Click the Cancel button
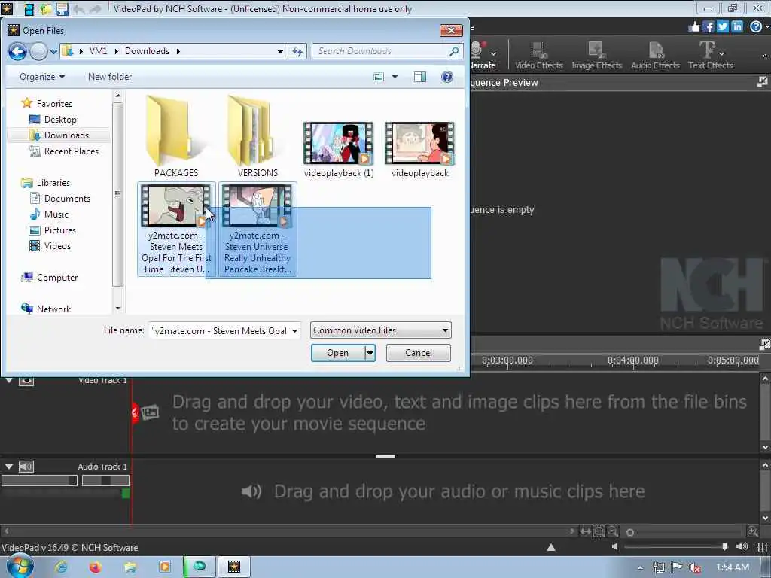771x578 pixels. point(419,353)
